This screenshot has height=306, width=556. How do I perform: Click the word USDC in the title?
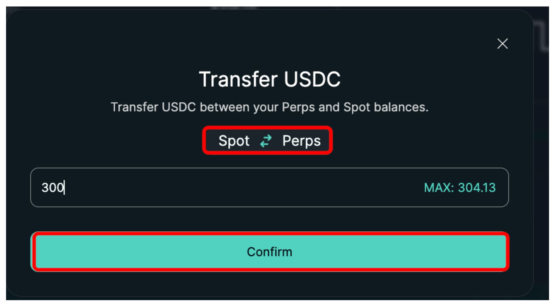[312, 79]
